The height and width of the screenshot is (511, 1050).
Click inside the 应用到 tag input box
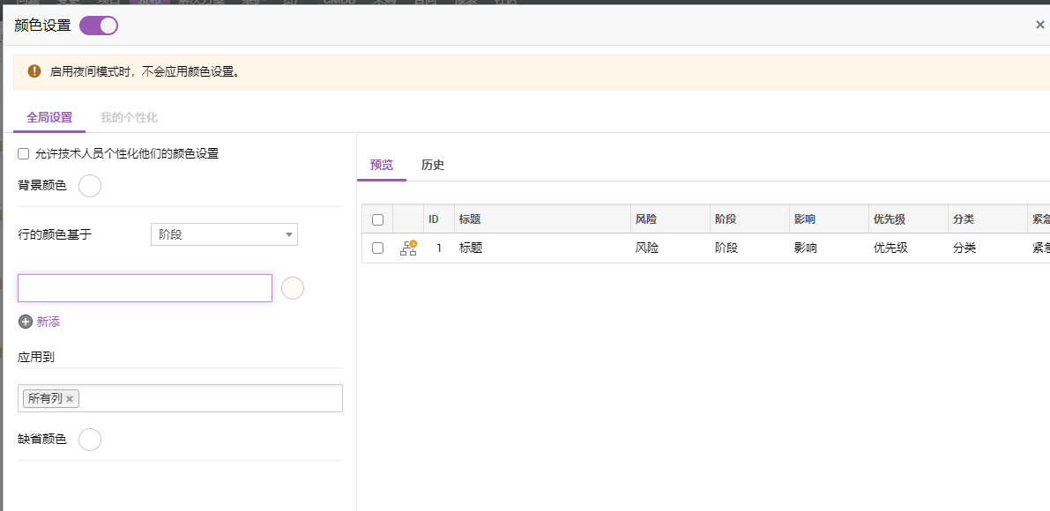(212, 399)
